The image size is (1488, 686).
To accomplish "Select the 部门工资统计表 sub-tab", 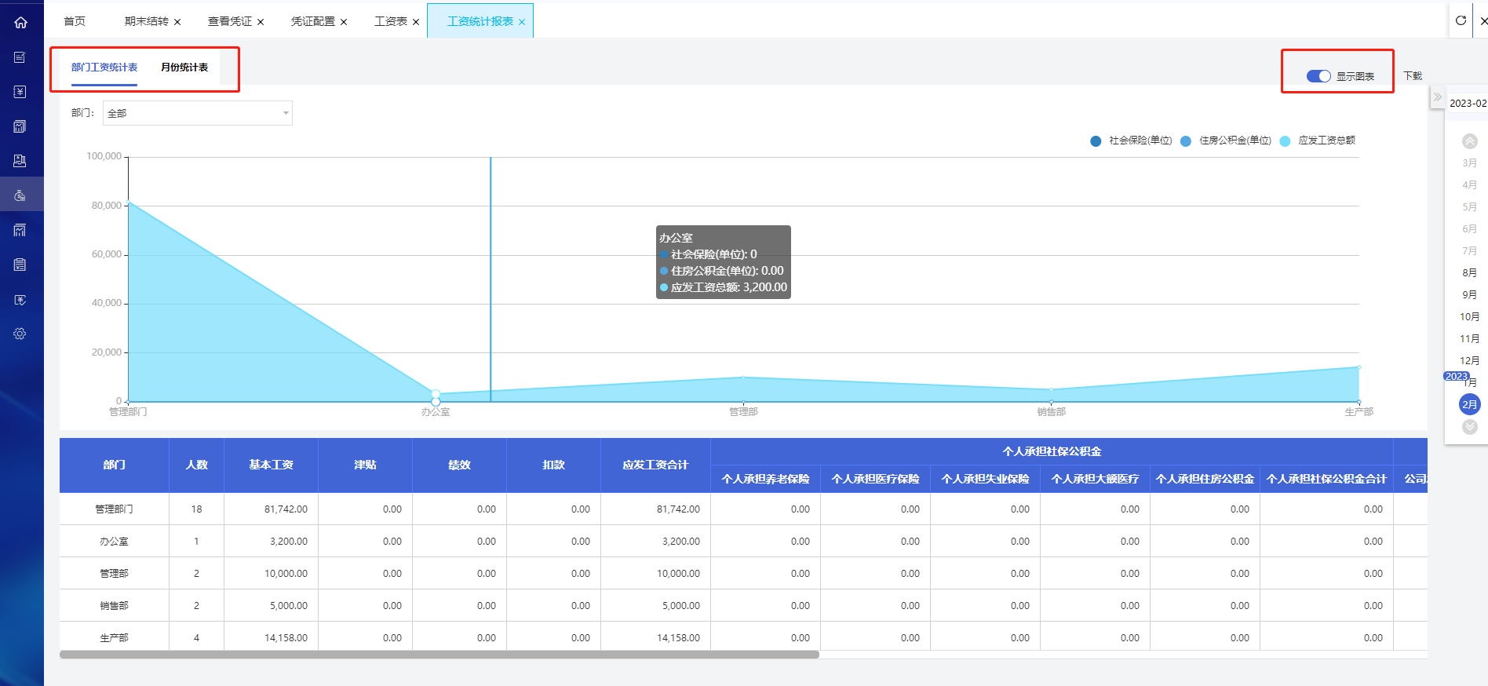I will coord(104,68).
